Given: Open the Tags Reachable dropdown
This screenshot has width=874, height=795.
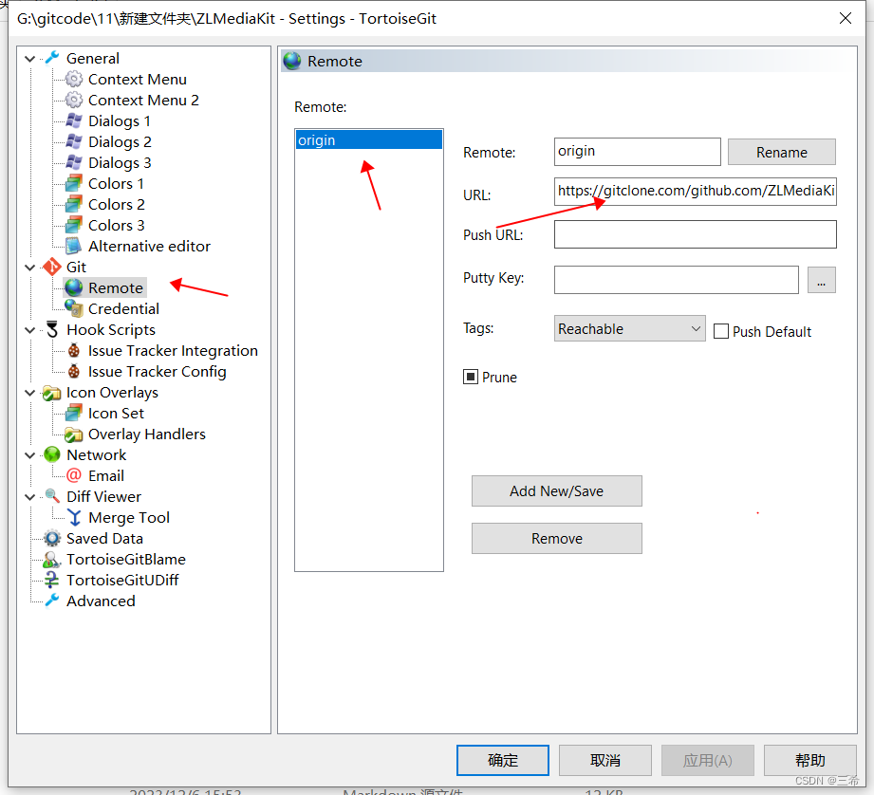Looking at the screenshot, I should click(629, 328).
